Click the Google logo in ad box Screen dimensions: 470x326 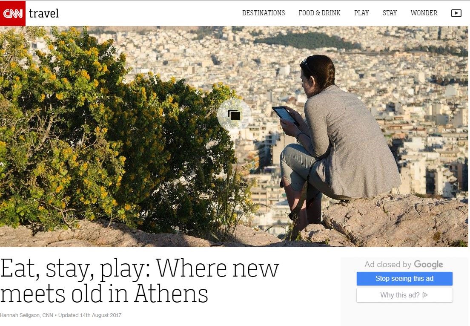(x=428, y=265)
